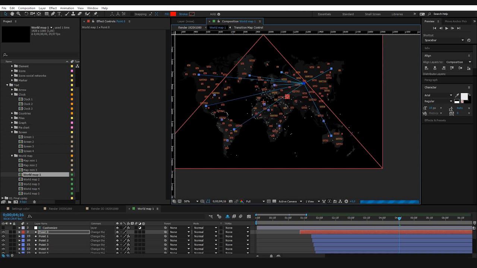This screenshot has width=477, height=268.
Task: Open the Active Camera view dropdown
Action: click(x=290, y=201)
